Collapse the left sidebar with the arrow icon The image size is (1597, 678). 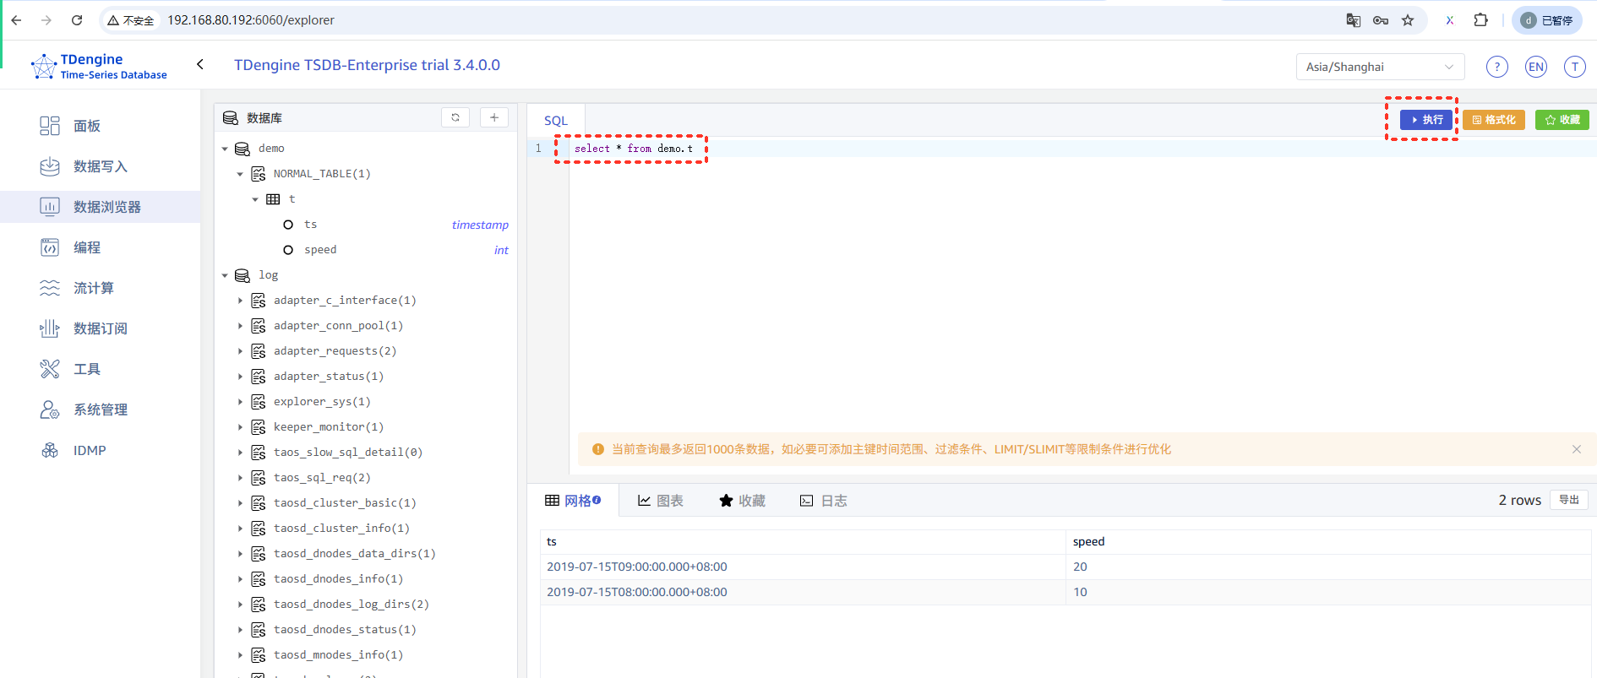tap(200, 64)
